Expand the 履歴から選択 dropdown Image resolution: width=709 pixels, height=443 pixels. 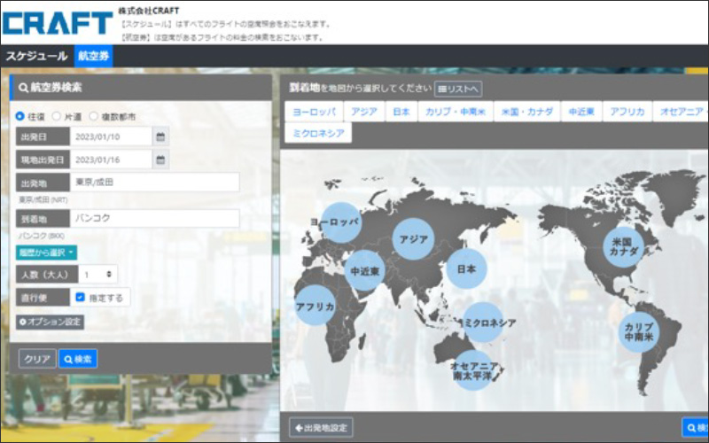47,253
